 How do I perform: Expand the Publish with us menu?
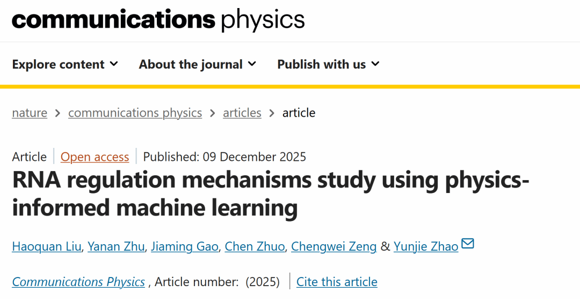click(328, 65)
